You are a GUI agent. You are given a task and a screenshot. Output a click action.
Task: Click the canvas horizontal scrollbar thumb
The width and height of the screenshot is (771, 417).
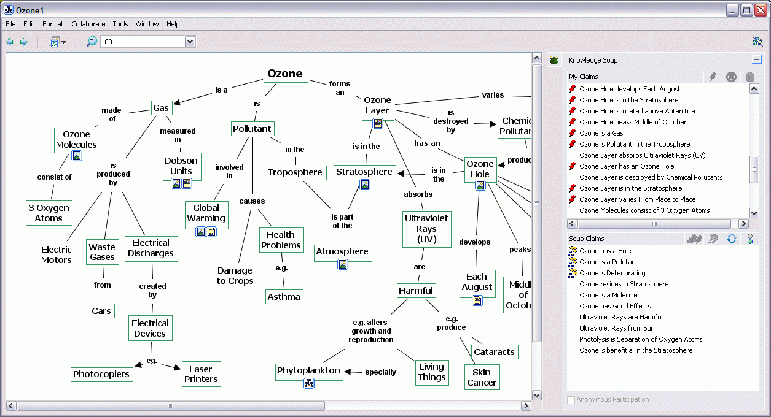coord(166,406)
